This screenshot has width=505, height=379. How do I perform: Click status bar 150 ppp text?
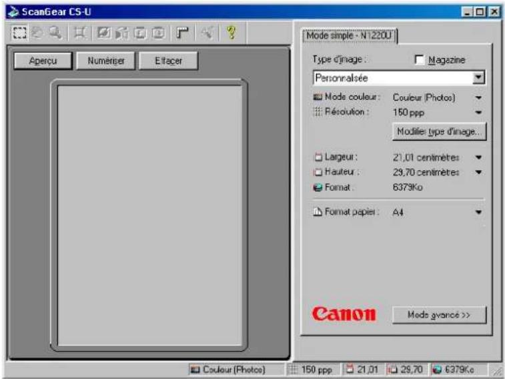317,370
